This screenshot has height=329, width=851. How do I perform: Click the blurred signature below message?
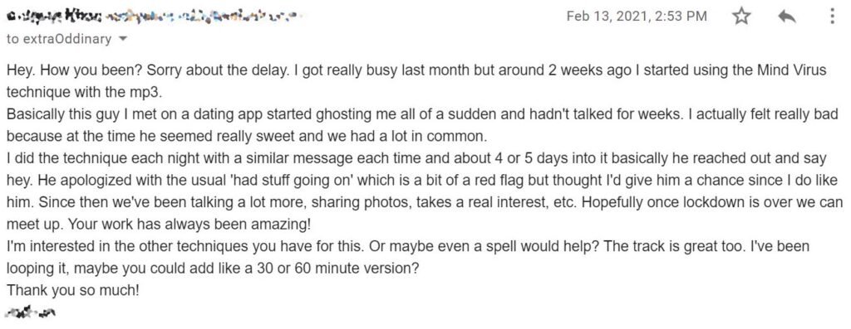coord(31,312)
